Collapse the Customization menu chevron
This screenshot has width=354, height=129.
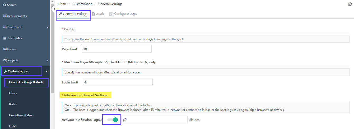pyautogui.click(x=47, y=71)
